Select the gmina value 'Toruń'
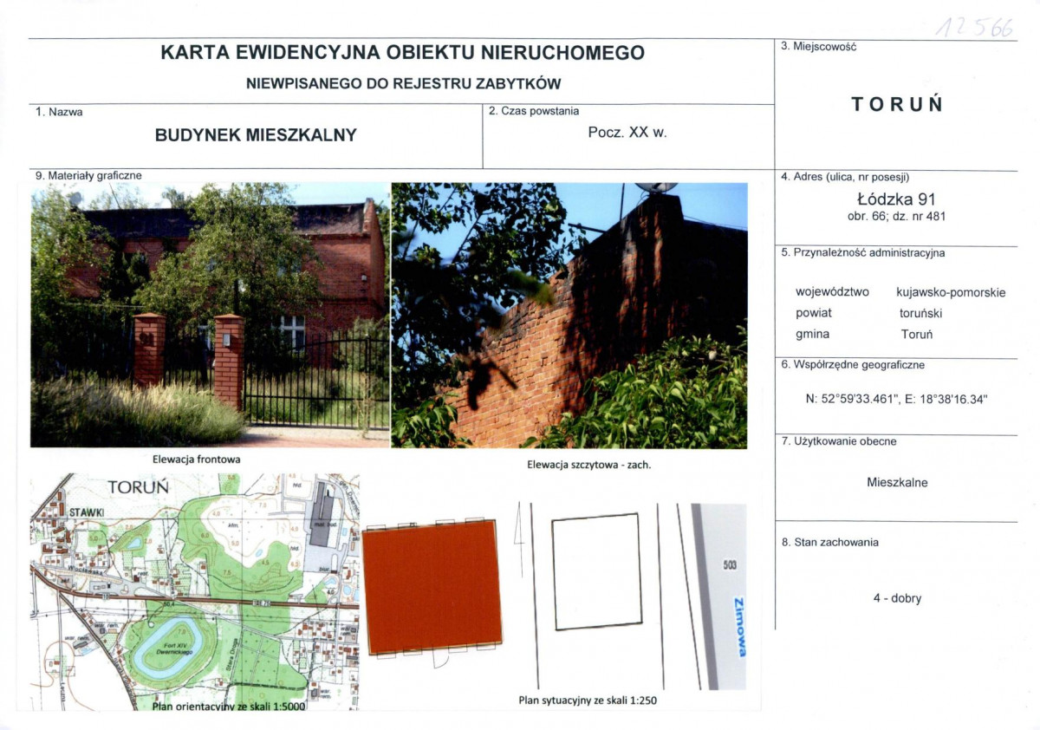The height and width of the screenshot is (730, 1040). [916, 334]
